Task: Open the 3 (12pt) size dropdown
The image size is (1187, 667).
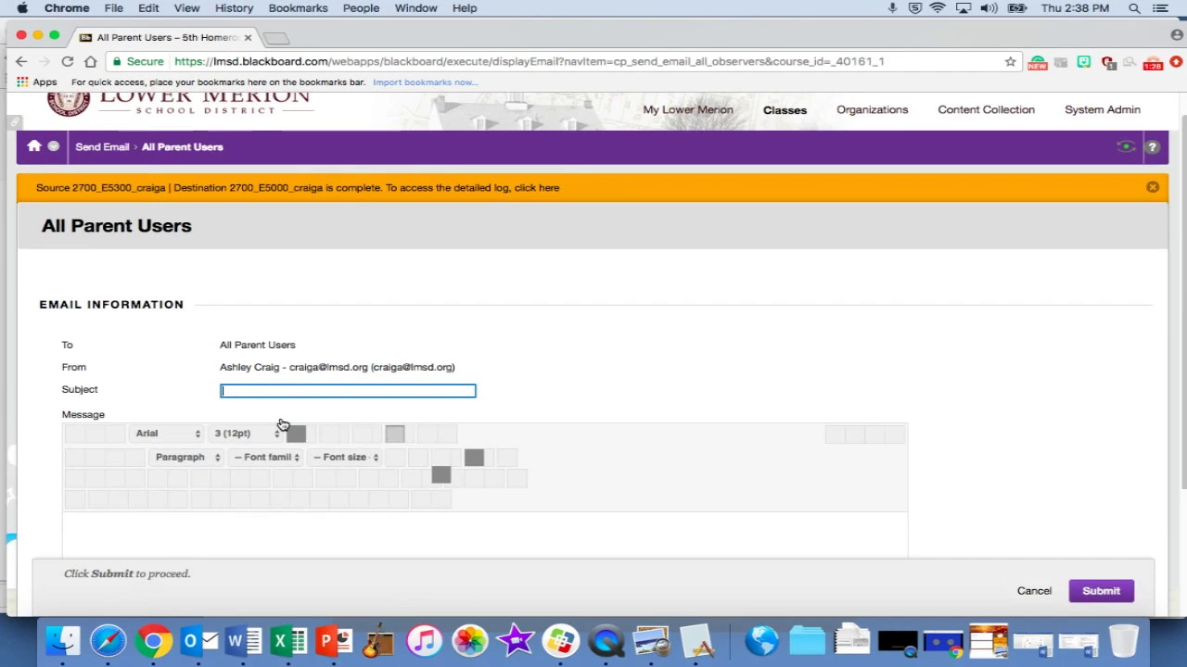Action: [x=247, y=434]
